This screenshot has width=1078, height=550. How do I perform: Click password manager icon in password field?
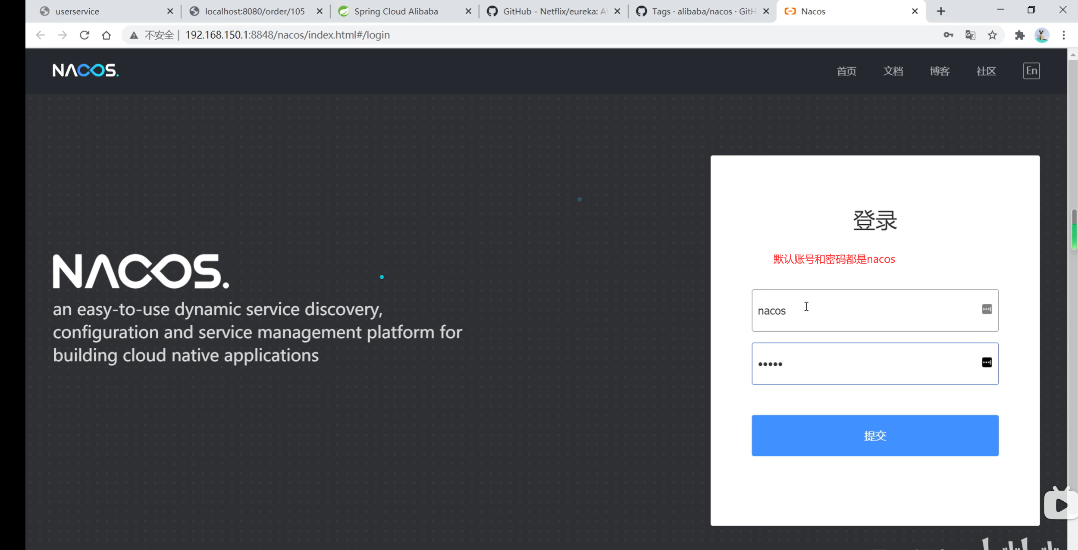pos(987,362)
